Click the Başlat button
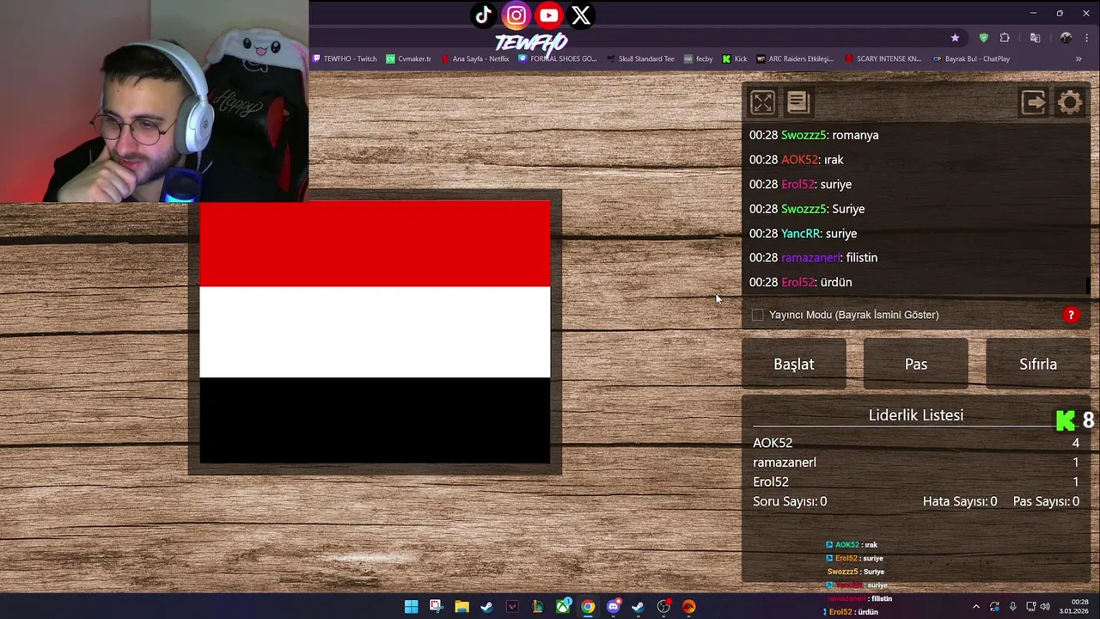Viewport: 1100px width, 619px height. 794,364
